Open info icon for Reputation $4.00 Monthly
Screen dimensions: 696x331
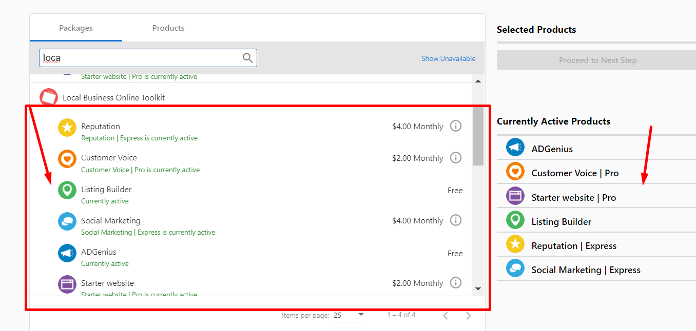(x=456, y=126)
